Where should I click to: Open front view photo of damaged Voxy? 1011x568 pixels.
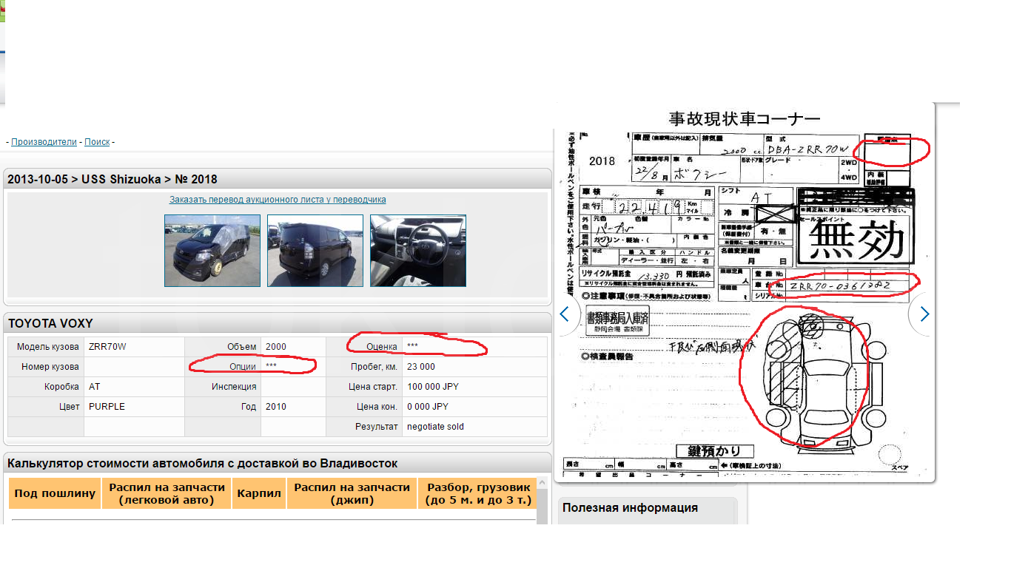click(212, 251)
